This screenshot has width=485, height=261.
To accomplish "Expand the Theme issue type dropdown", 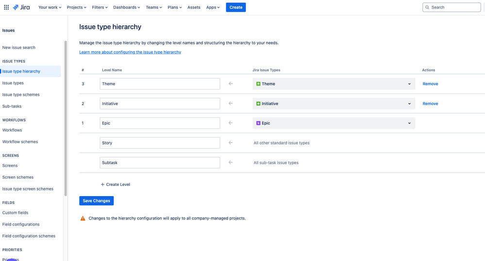I will [334, 84].
